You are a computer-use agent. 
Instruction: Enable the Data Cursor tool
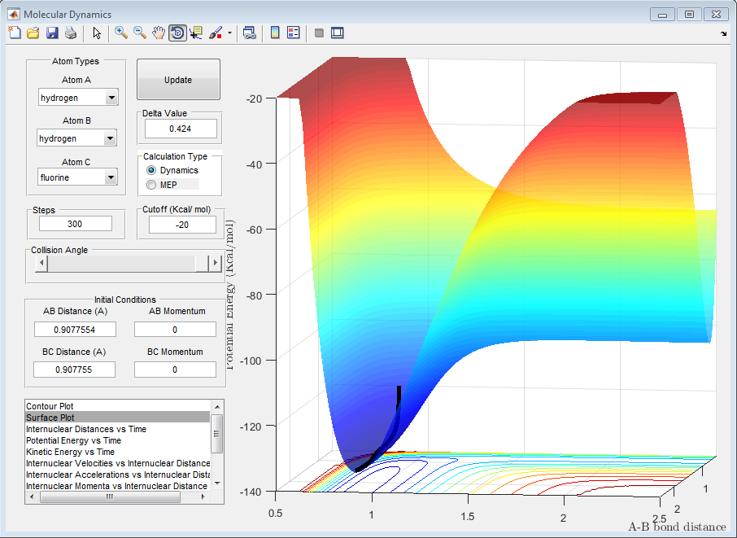click(x=196, y=33)
